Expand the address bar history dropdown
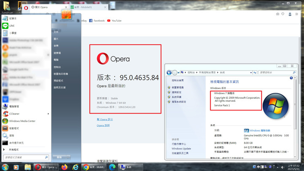Screen dimensions: 304x171 click(x=251, y=73)
